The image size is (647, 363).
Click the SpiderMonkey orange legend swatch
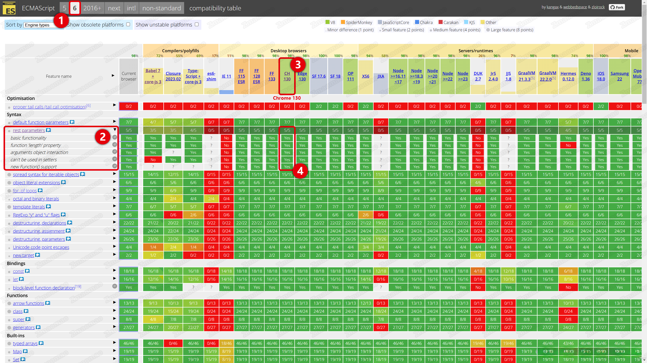pos(343,22)
